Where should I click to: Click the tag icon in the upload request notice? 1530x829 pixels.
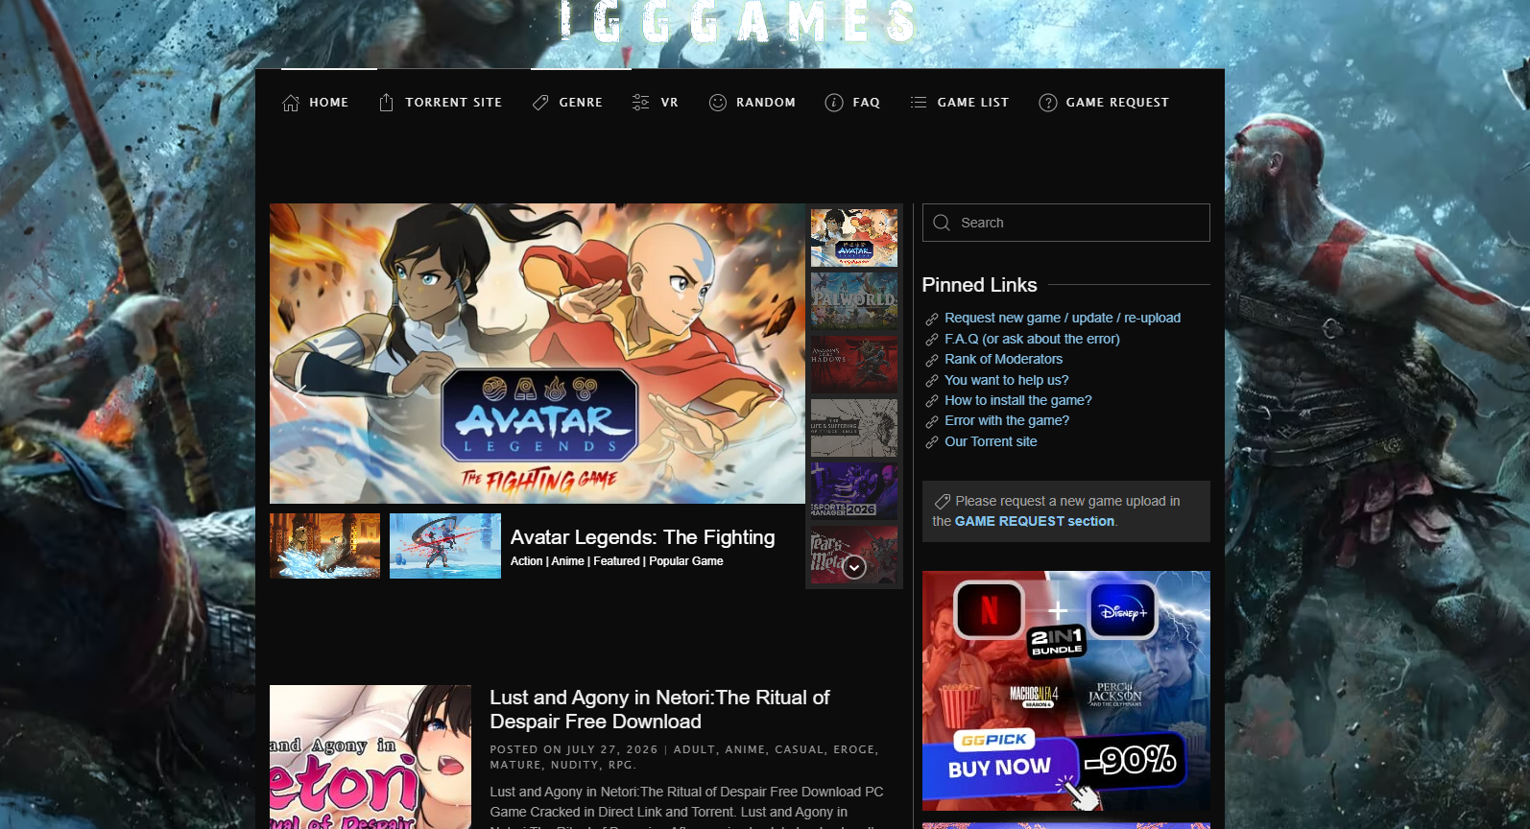(943, 501)
